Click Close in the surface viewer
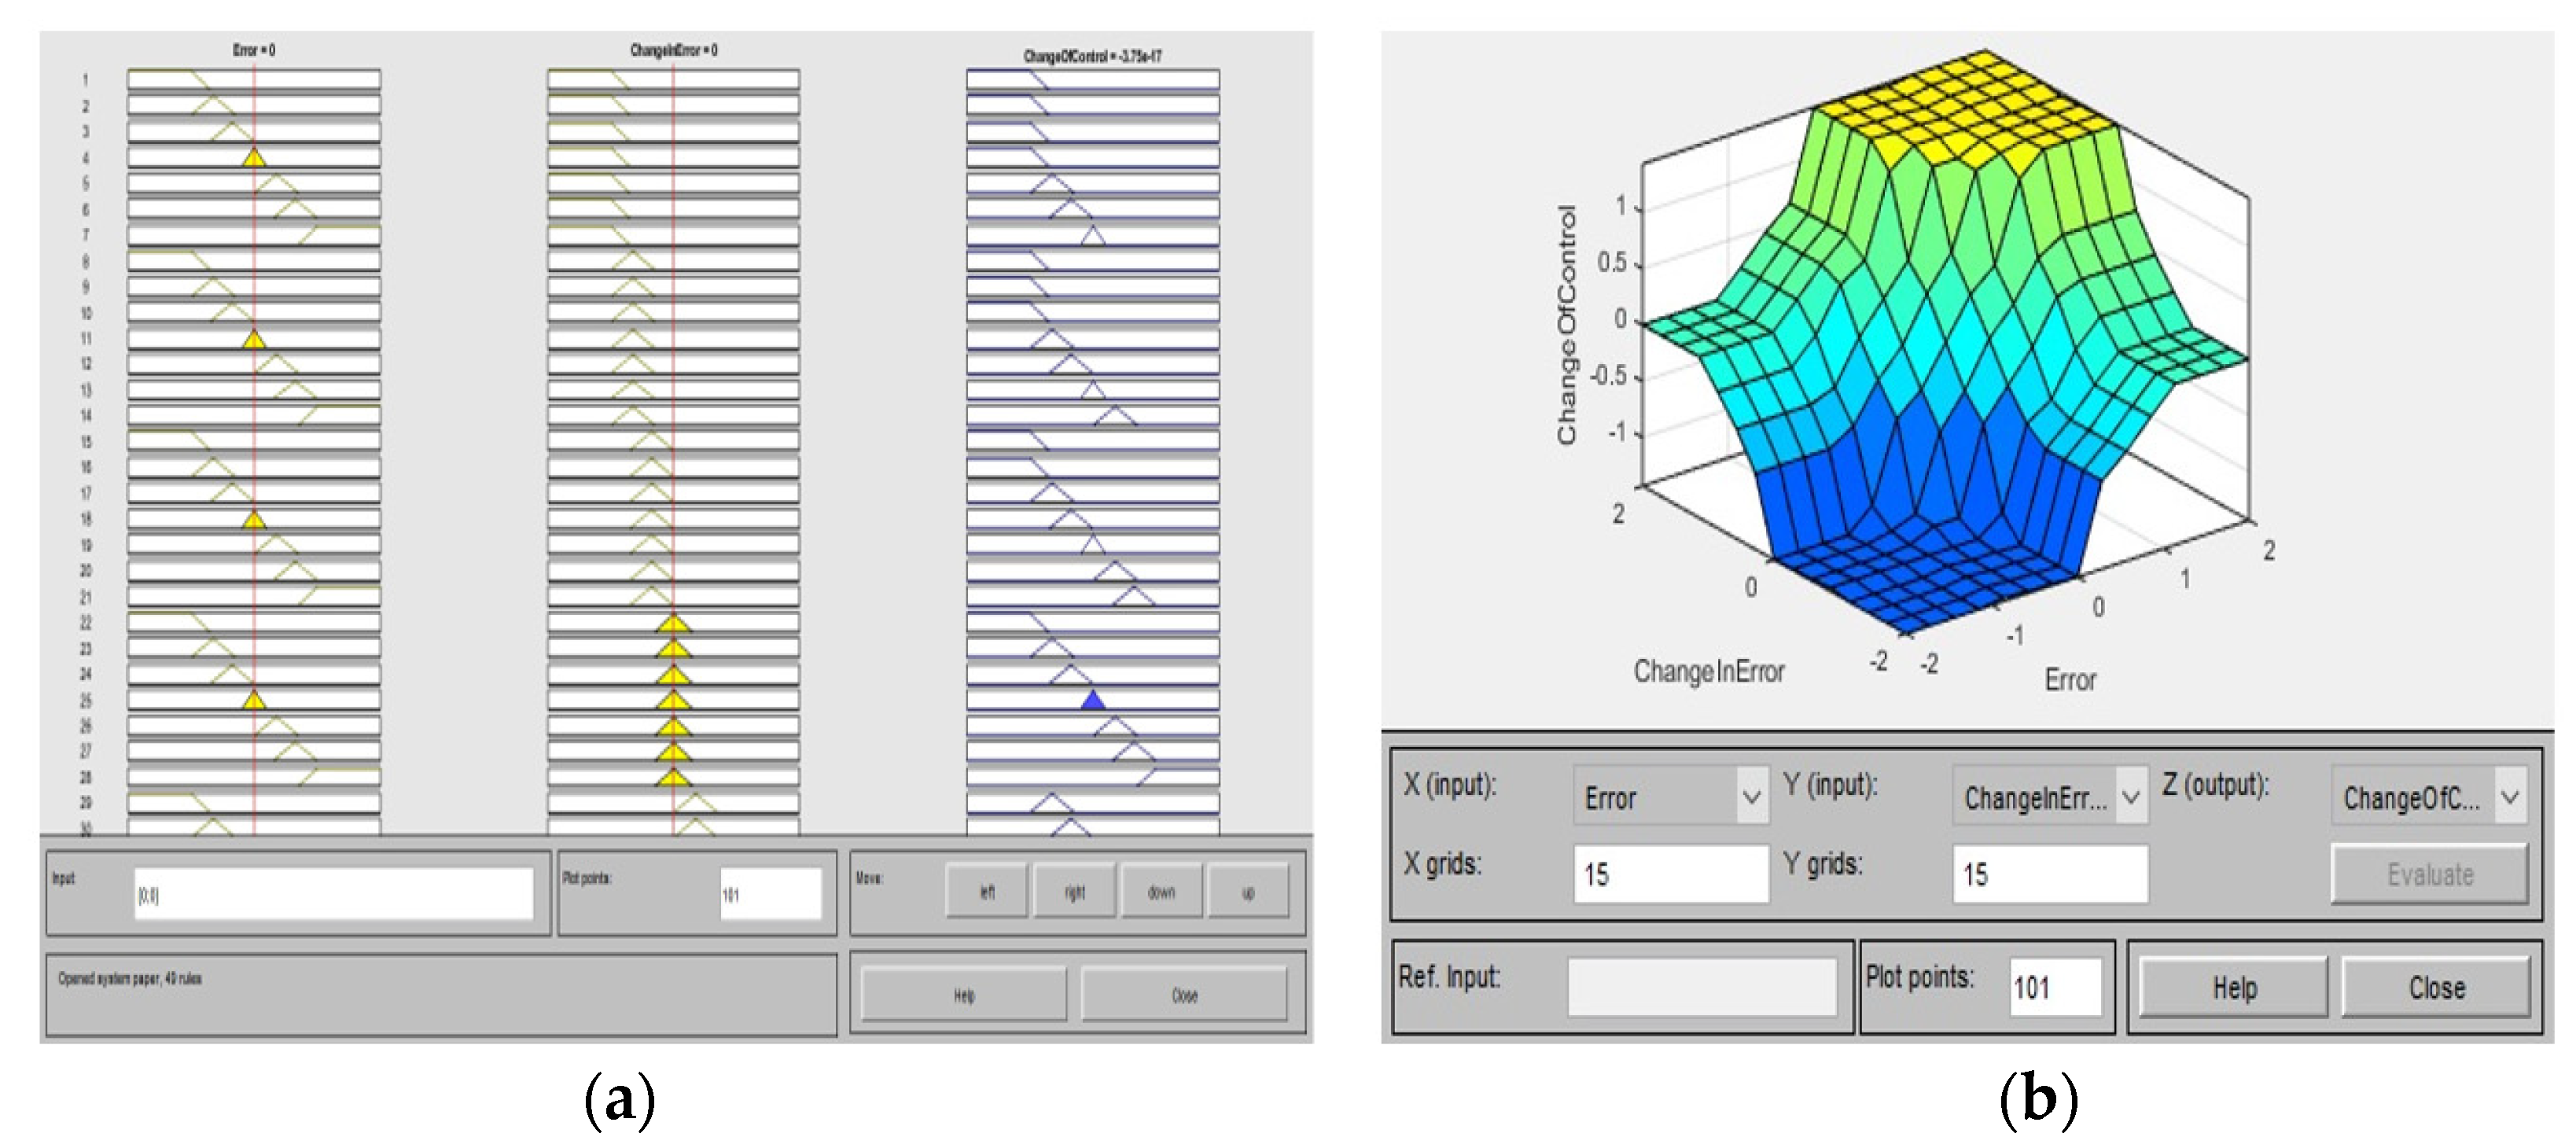This screenshot has height=1148, width=2576. pyautogui.click(x=2436, y=988)
